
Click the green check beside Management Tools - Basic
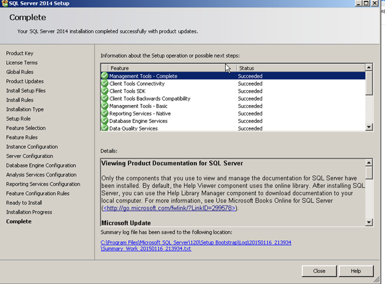(x=105, y=106)
